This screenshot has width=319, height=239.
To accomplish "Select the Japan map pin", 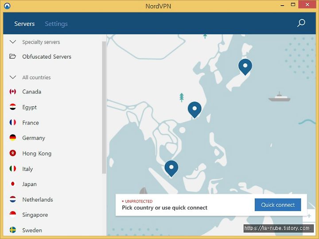I will tap(245, 67).
